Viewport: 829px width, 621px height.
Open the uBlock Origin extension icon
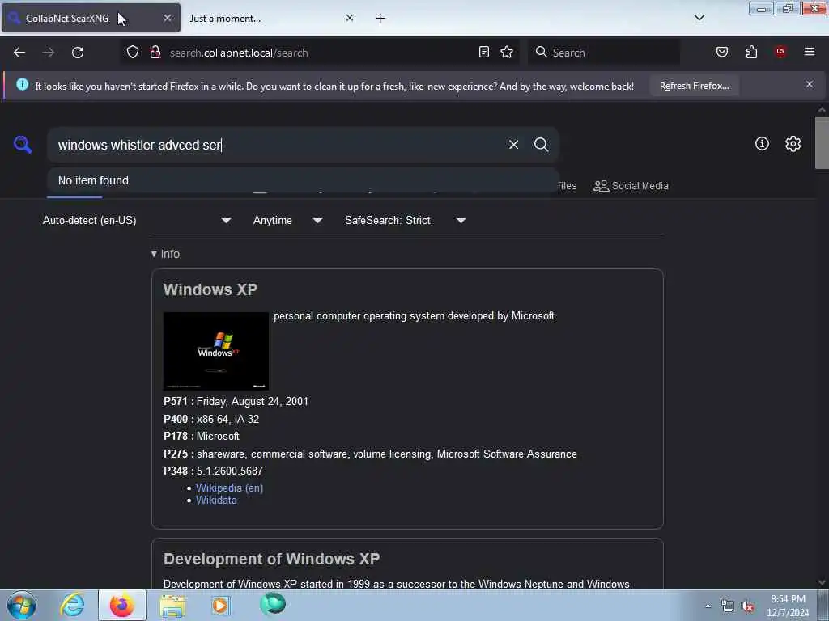pos(780,52)
